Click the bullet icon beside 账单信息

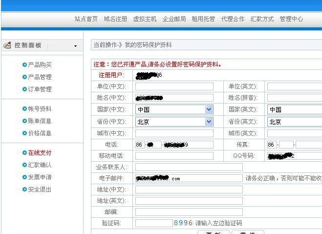[24, 121]
